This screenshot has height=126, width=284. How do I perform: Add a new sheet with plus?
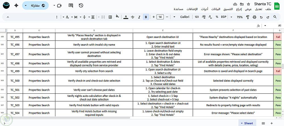[272, 123]
